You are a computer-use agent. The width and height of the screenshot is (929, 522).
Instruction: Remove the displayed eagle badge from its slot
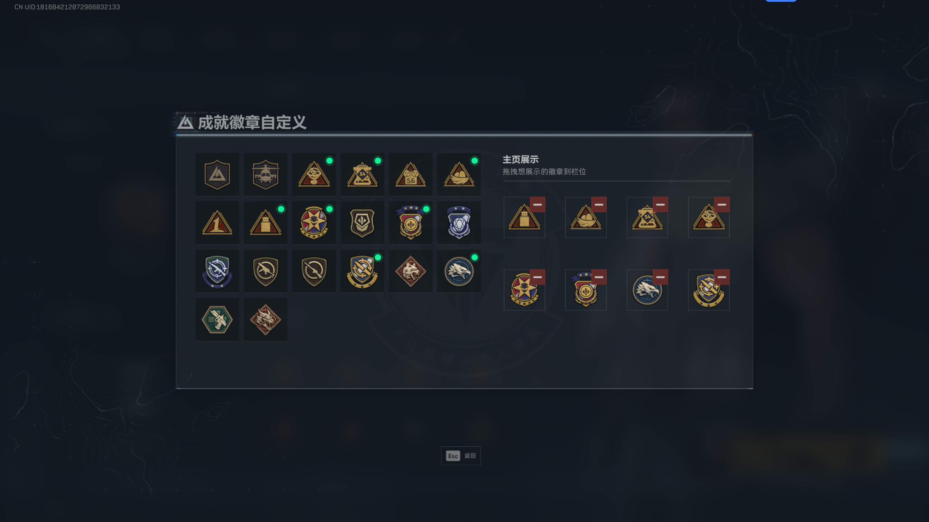click(x=660, y=277)
